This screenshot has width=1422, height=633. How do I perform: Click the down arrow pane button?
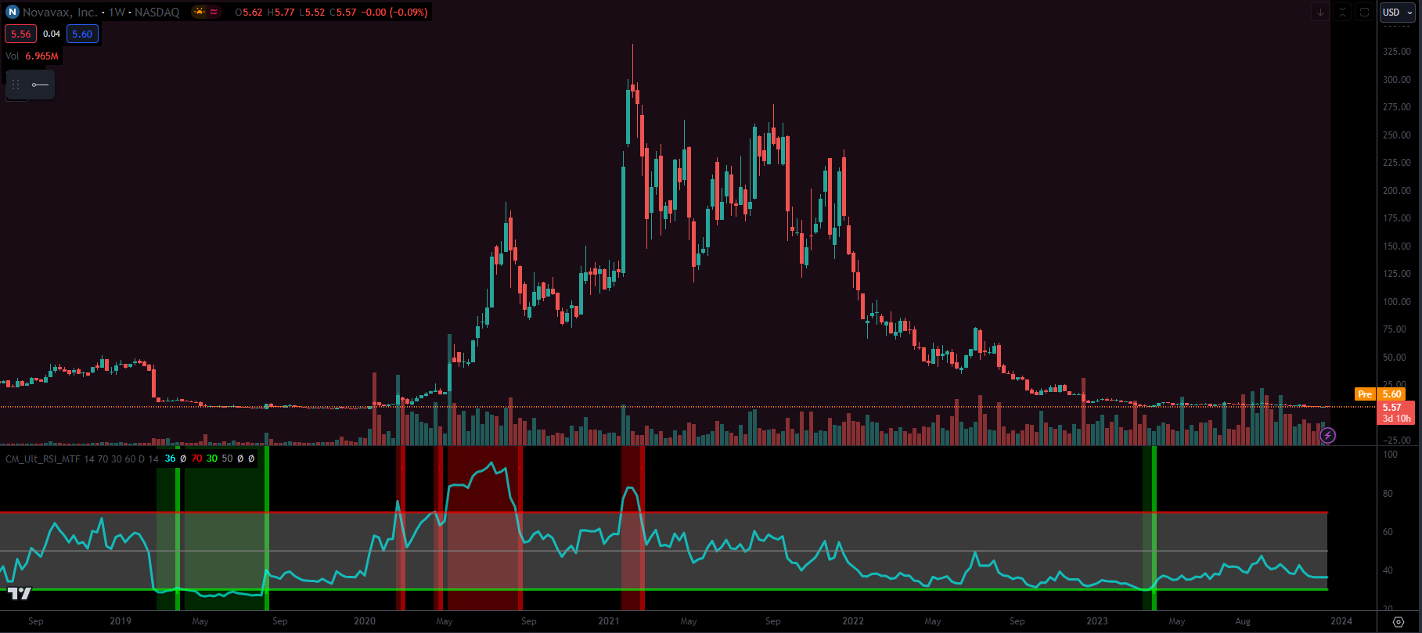pyautogui.click(x=1320, y=12)
